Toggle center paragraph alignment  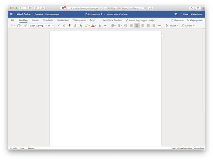pyautogui.click(x=142, y=26)
